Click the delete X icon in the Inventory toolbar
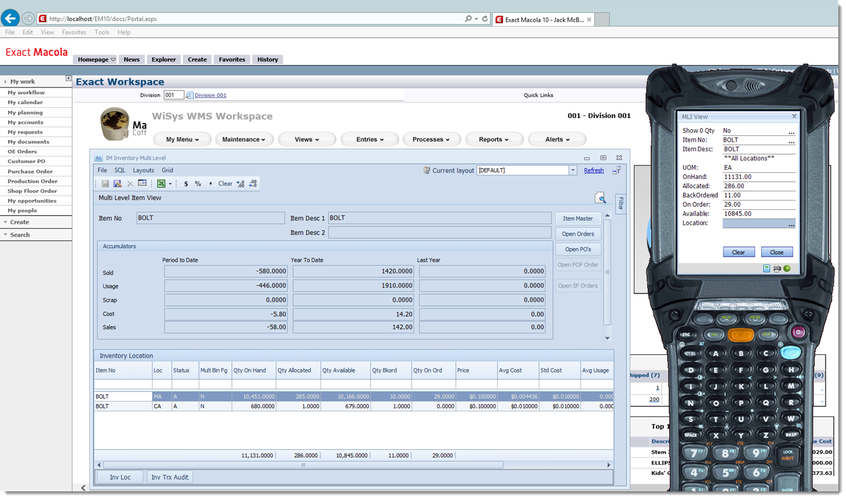The height and width of the screenshot is (499, 846). tap(130, 183)
